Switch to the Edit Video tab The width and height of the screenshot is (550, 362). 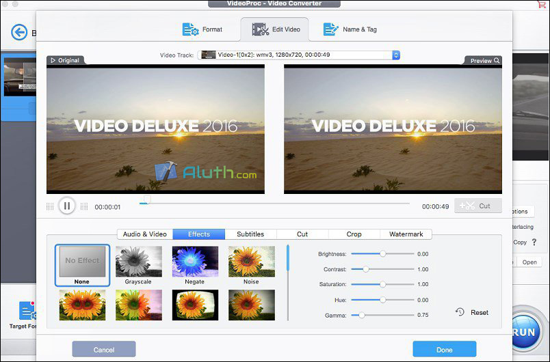[x=275, y=29]
